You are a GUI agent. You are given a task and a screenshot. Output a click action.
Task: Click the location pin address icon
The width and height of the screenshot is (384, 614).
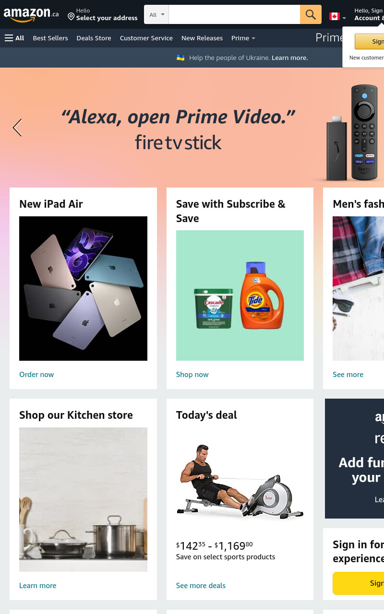point(71,17)
